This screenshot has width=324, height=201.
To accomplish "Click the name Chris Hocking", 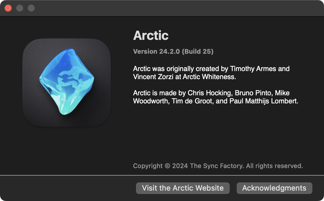I will coord(209,93).
